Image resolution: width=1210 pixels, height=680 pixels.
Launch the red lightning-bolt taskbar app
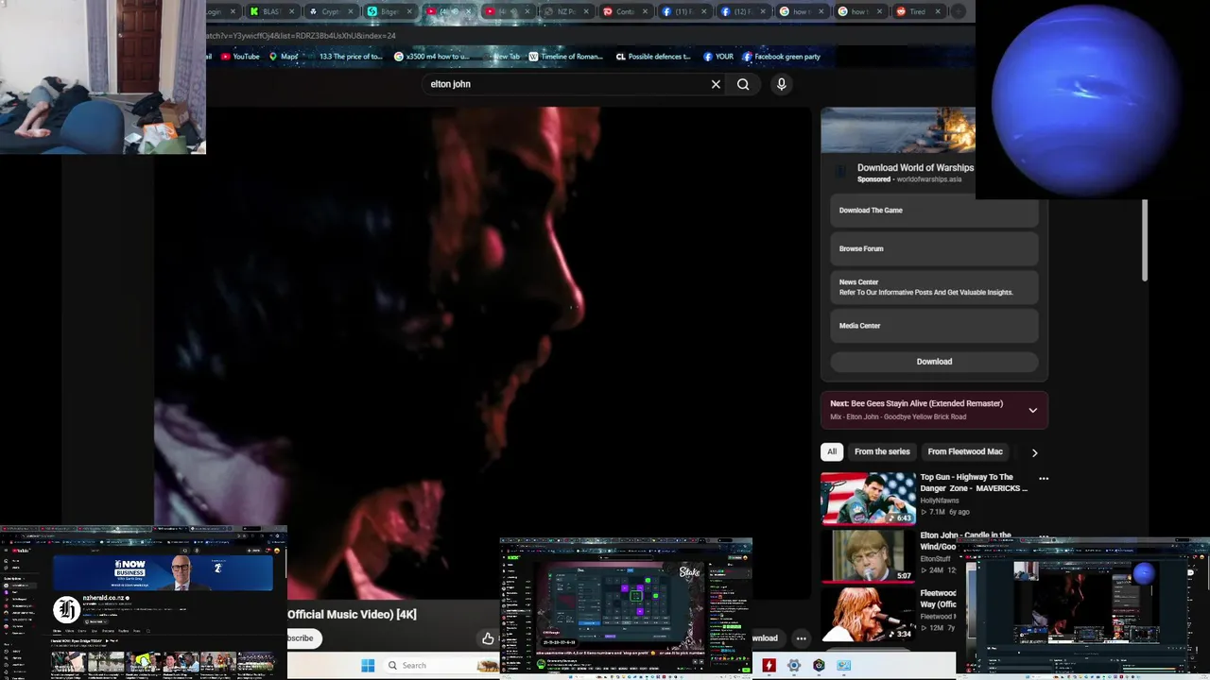[x=769, y=665]
